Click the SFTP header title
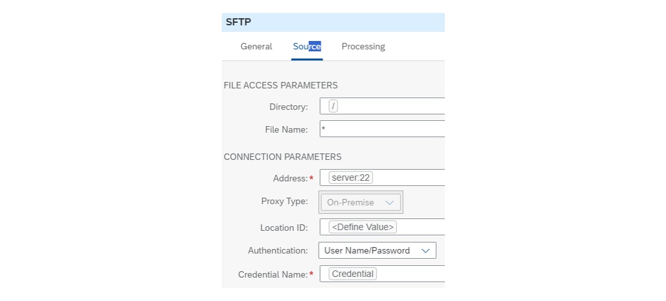This screenshot has height=301, width=666. coord(239,22)
